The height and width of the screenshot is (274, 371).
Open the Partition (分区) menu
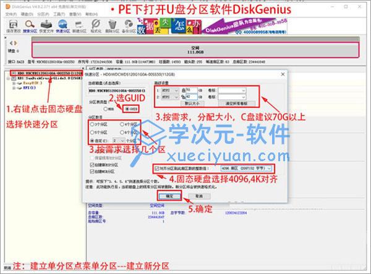pyautogui.click(x=43, y=14)
